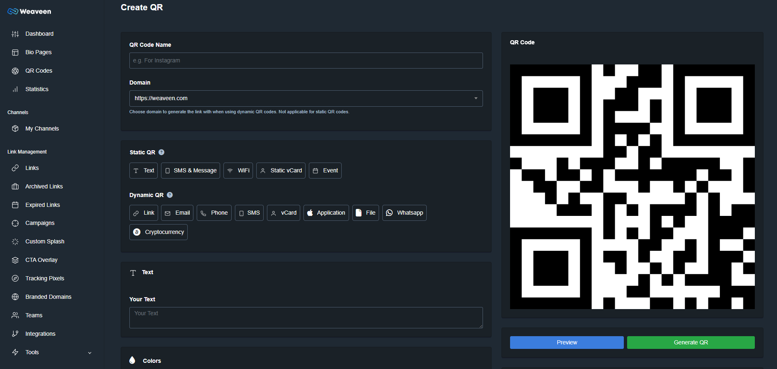Go to Teams
Screen dimensions: 777x369
pyautogui.click(x=34, y=316)
